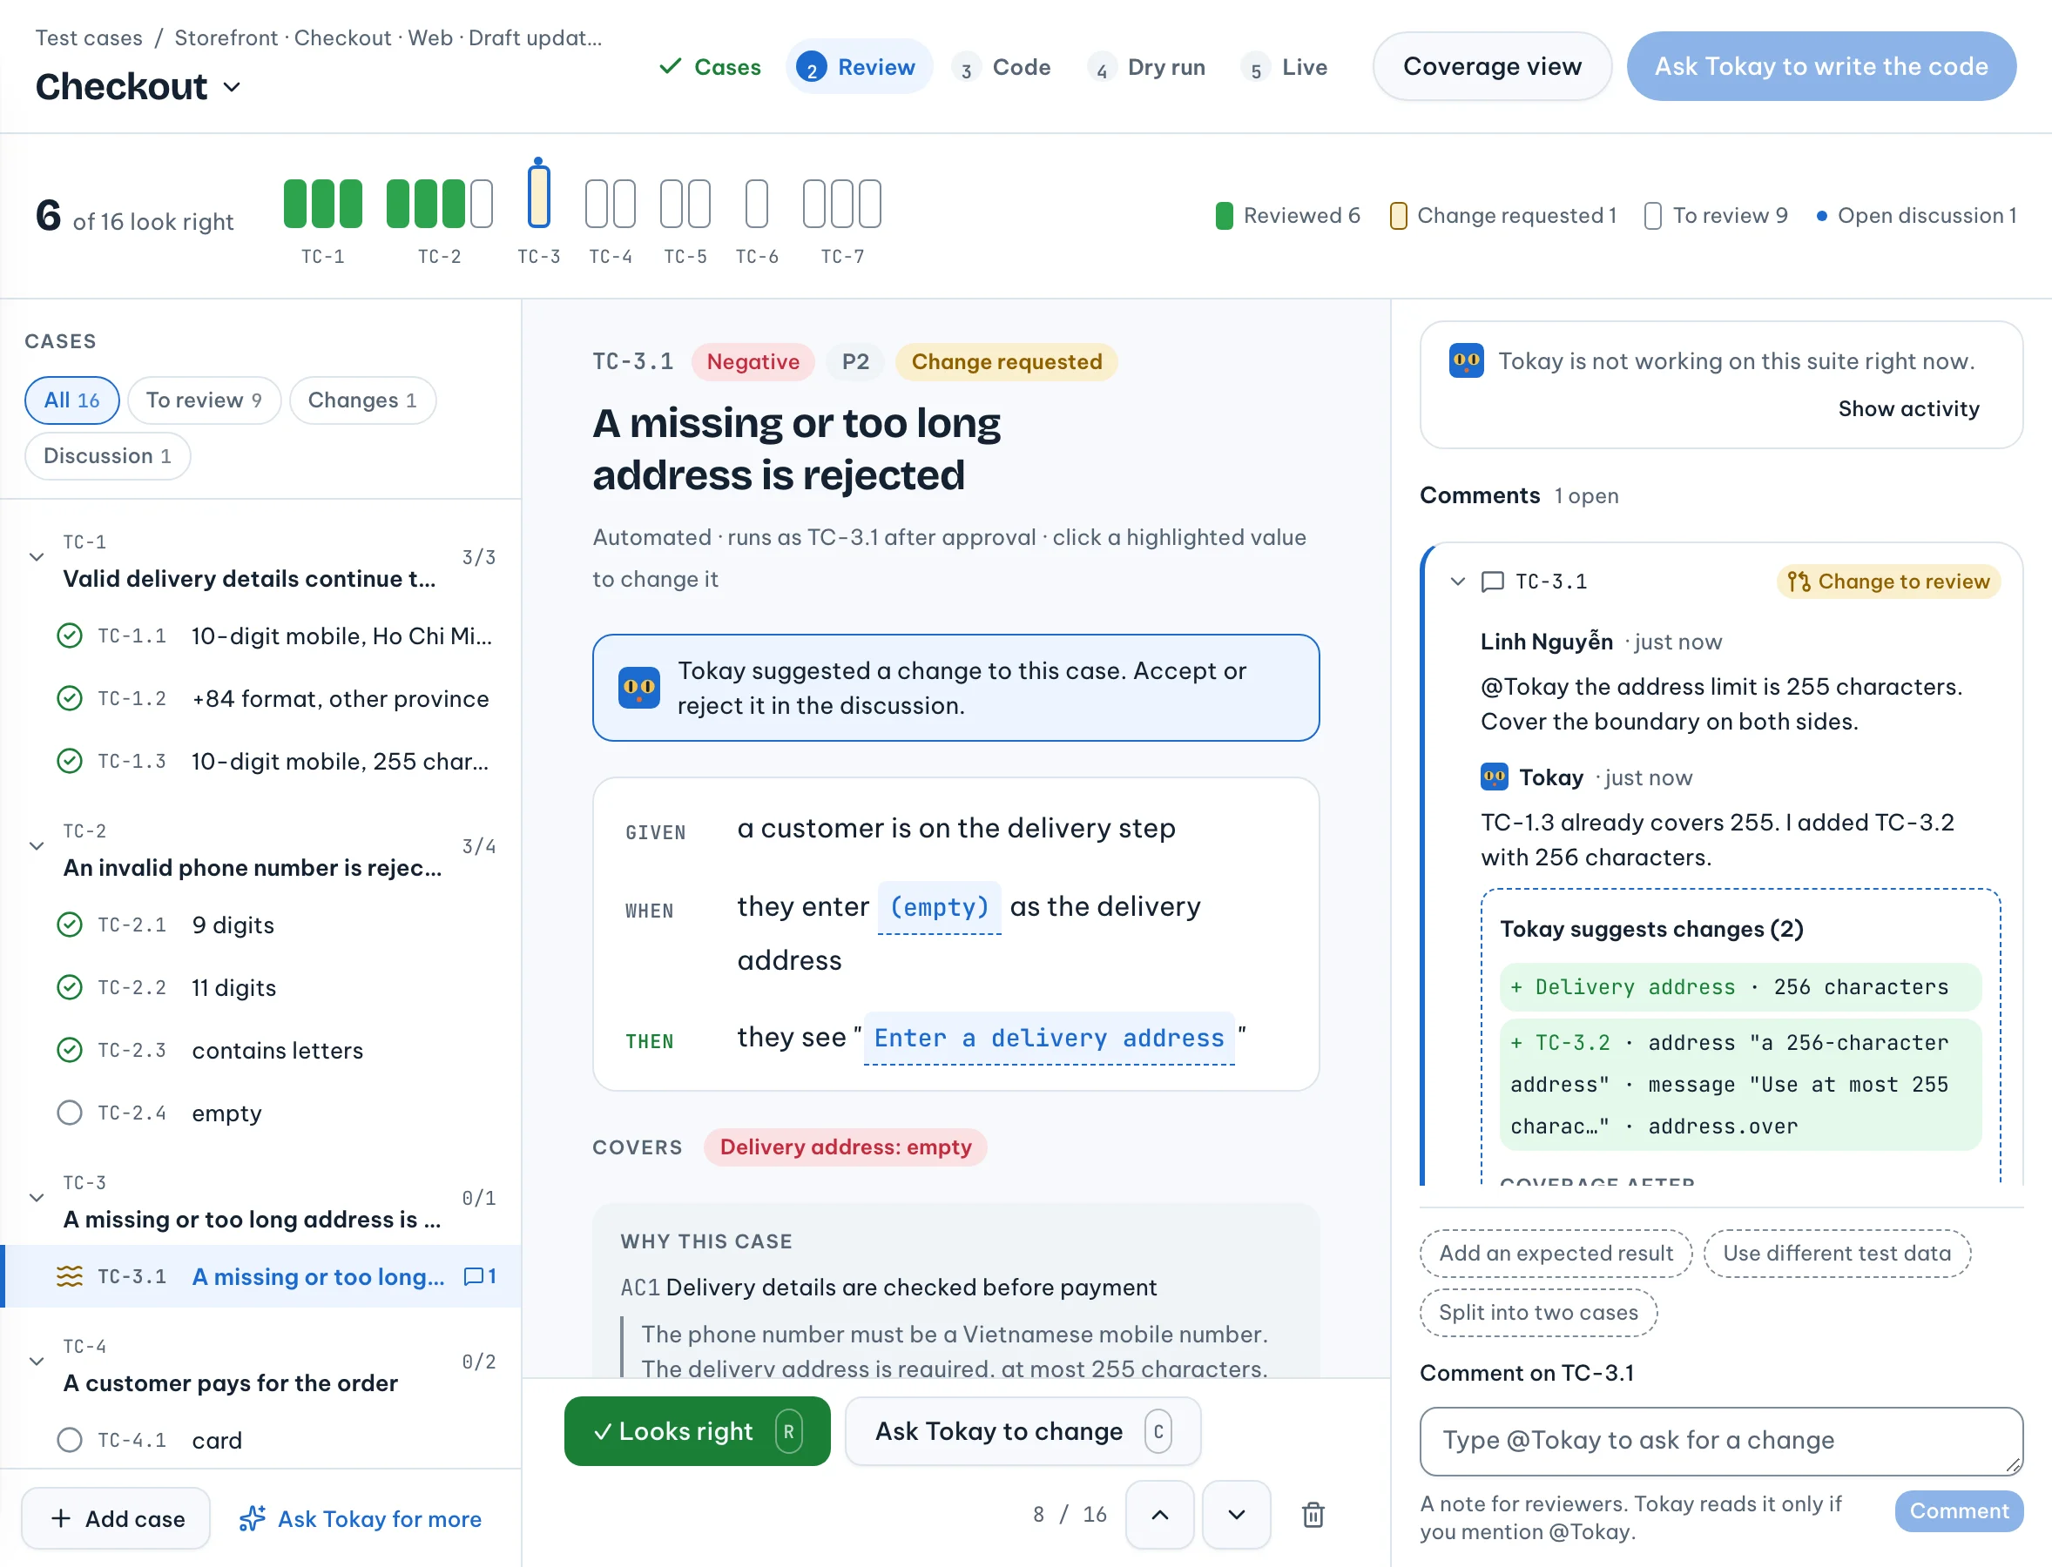The image size is (2052, 1567).
Task: Click the comment bubble icon next to TC-3.1 thread
Action: 1493,582
